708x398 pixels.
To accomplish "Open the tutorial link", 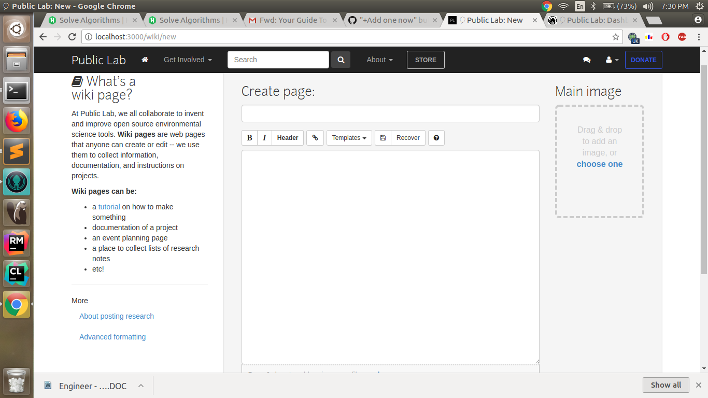I will [109, 207].
